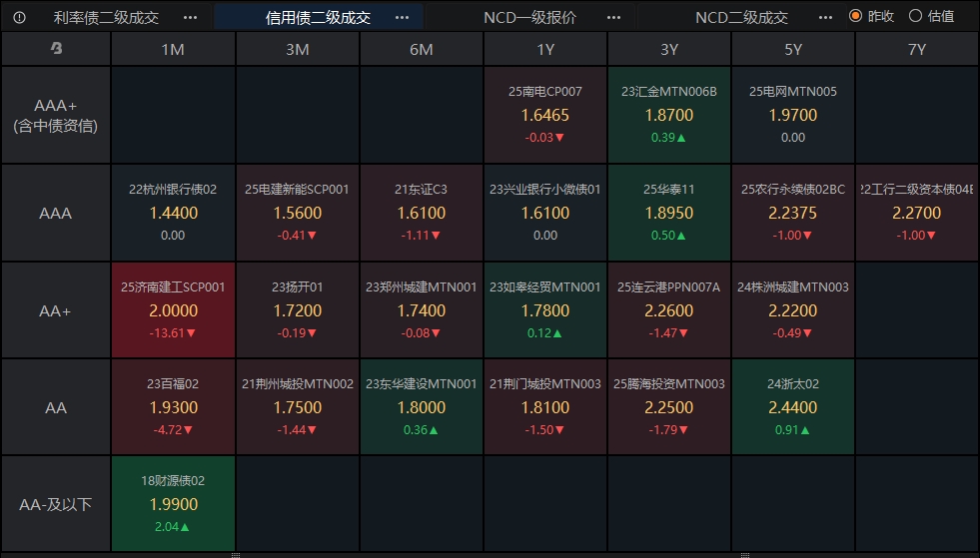Click the AAA+ (含中债资信) row header
The height and width of the screenshot is (558, 980).
[x=56, y=115]
